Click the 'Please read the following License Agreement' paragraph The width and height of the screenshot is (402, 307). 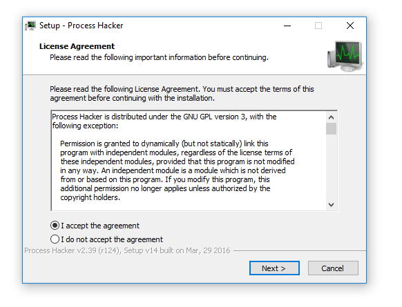point(182,93)
